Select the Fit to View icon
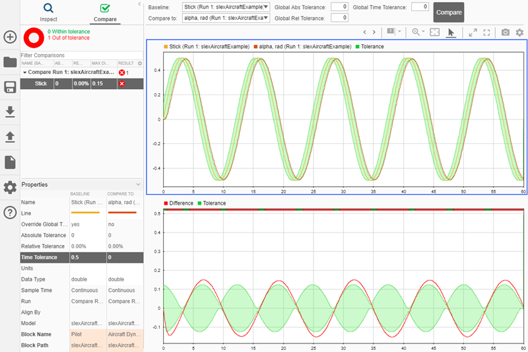 [x=434, y=32]
